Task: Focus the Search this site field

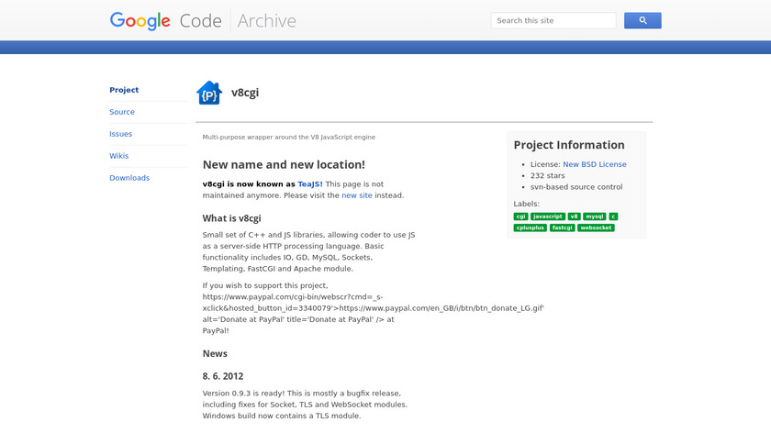Action: [553, 21]
